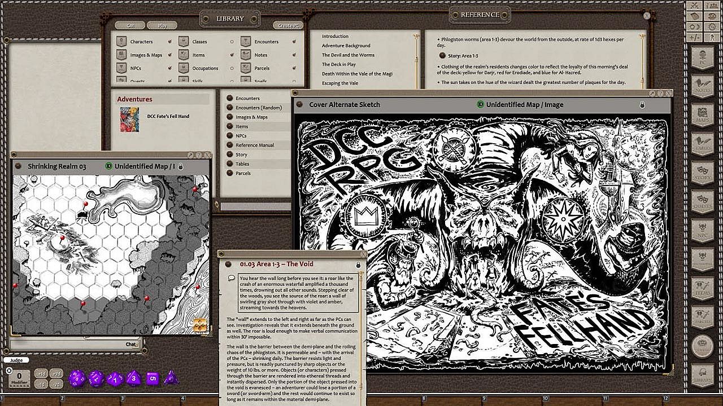Viewport: 723px width, 406px height.
Task: Click the DCC Fate's Fell Hand cover thumbnail
Action: pyautogui.click(x=129, y=120)
